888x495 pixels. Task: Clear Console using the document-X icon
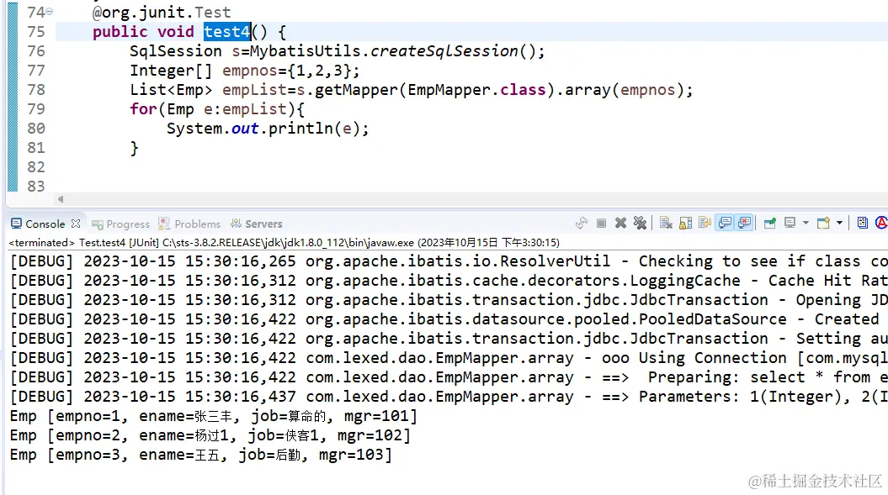[666, 224]
